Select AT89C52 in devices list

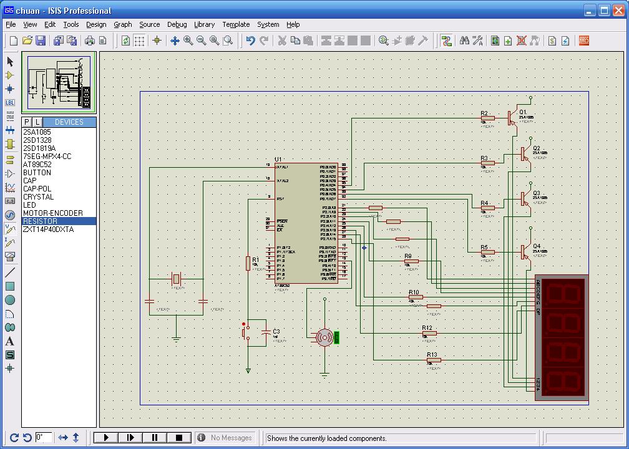pyautogui.click(x=37, y=165)
